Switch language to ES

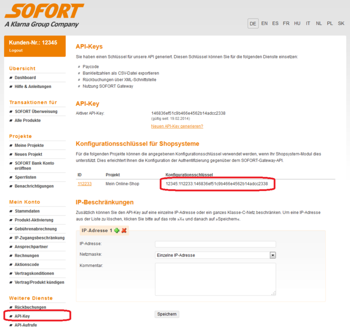tap(275, 23)
